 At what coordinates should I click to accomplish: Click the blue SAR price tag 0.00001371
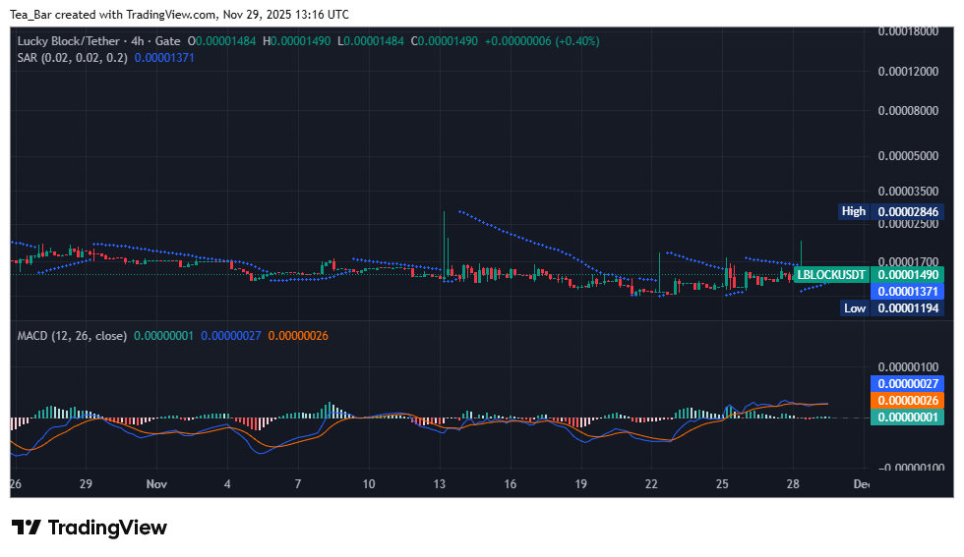coord(907,292)
